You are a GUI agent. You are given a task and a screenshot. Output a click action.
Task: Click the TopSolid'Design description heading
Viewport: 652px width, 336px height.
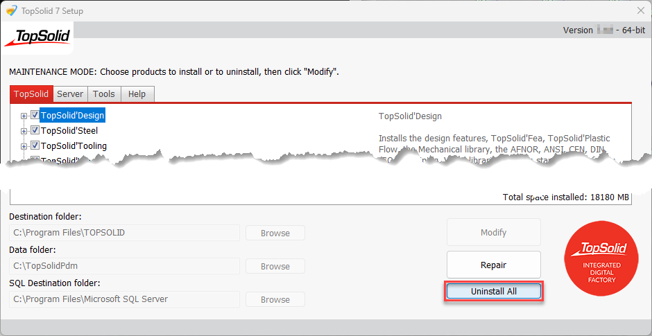(410, 116)
